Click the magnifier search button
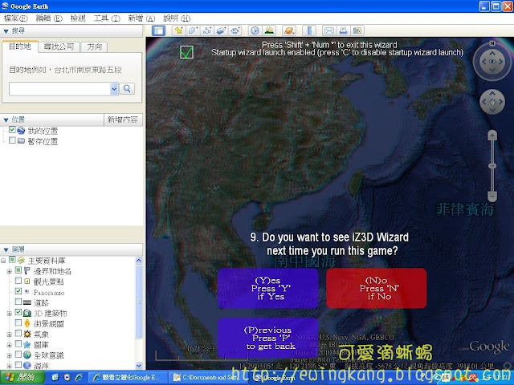The height and width of the screenshot is (385, 514). [x=127, y=89]
